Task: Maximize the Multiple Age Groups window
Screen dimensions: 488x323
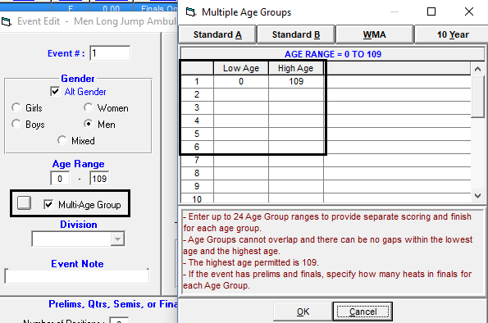Action: pyautogui.click(x=431, y=11)
